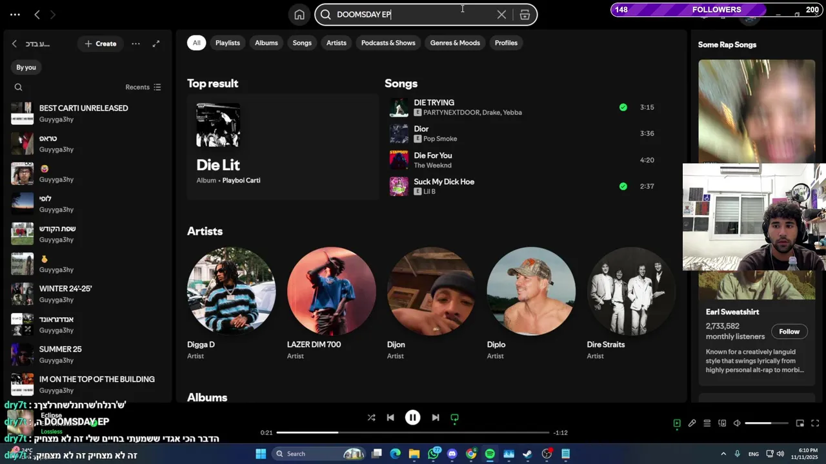Image resolution: width=826 pixels, height=464 pixels.
Task: Toggle the Now Playing view icon
Action: click(x=677, y=423)
